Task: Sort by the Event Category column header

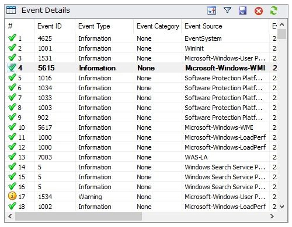Action: pos(158,26)
